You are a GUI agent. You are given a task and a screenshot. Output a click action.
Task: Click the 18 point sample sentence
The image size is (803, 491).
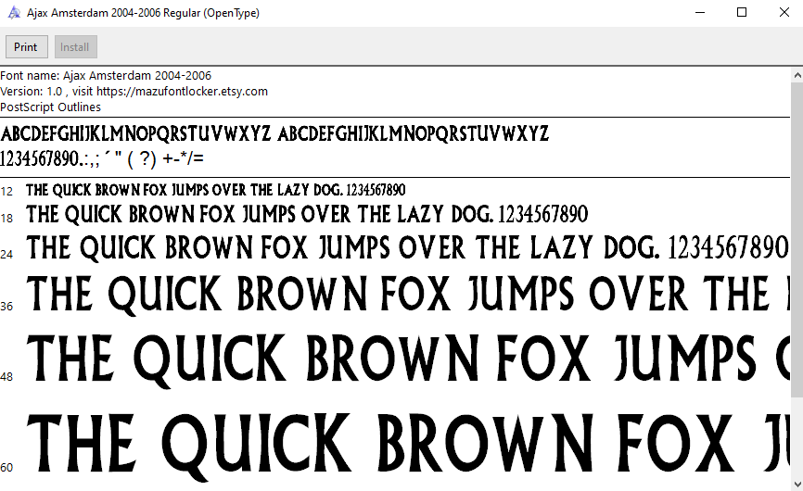pyautogui.click(x=306, y=216)
